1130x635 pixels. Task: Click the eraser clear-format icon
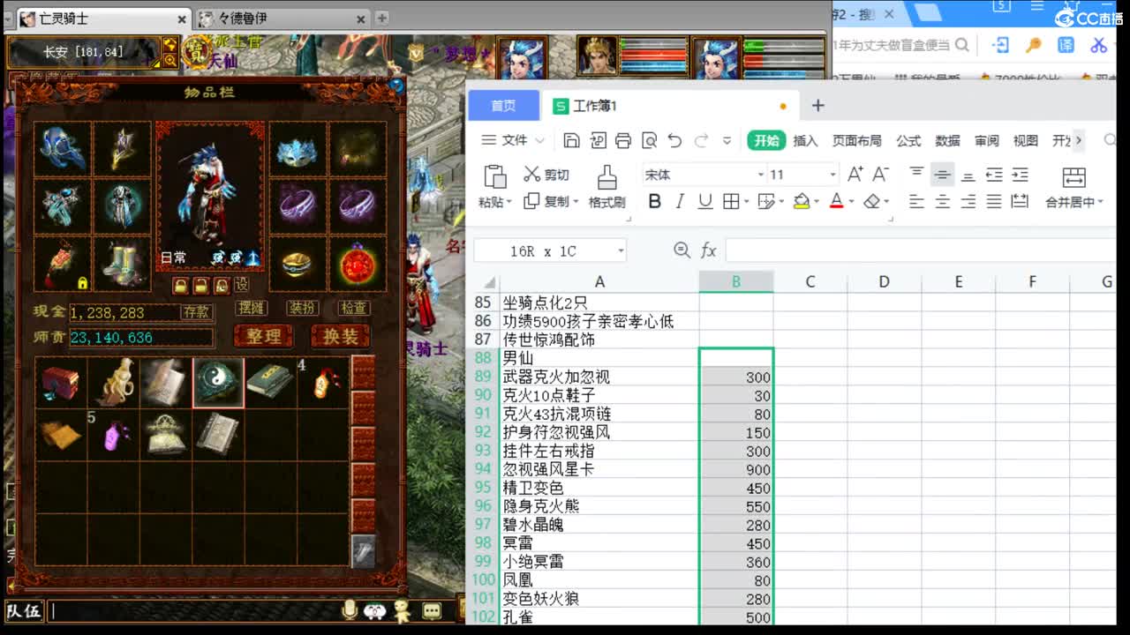click(x=871, y=201)
